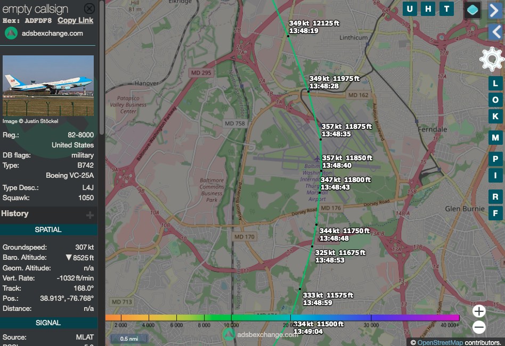505x346 pixels.
Task: Toggle the L map option button
Action: (495, 84)
